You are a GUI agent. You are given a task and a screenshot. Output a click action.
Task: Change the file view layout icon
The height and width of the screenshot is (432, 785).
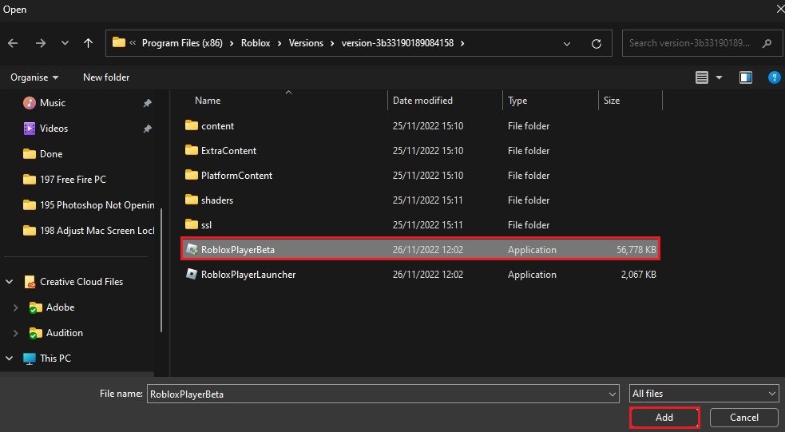(702, 77)
